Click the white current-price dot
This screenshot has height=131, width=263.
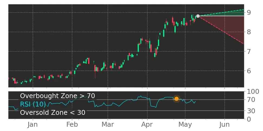[198, 16]
